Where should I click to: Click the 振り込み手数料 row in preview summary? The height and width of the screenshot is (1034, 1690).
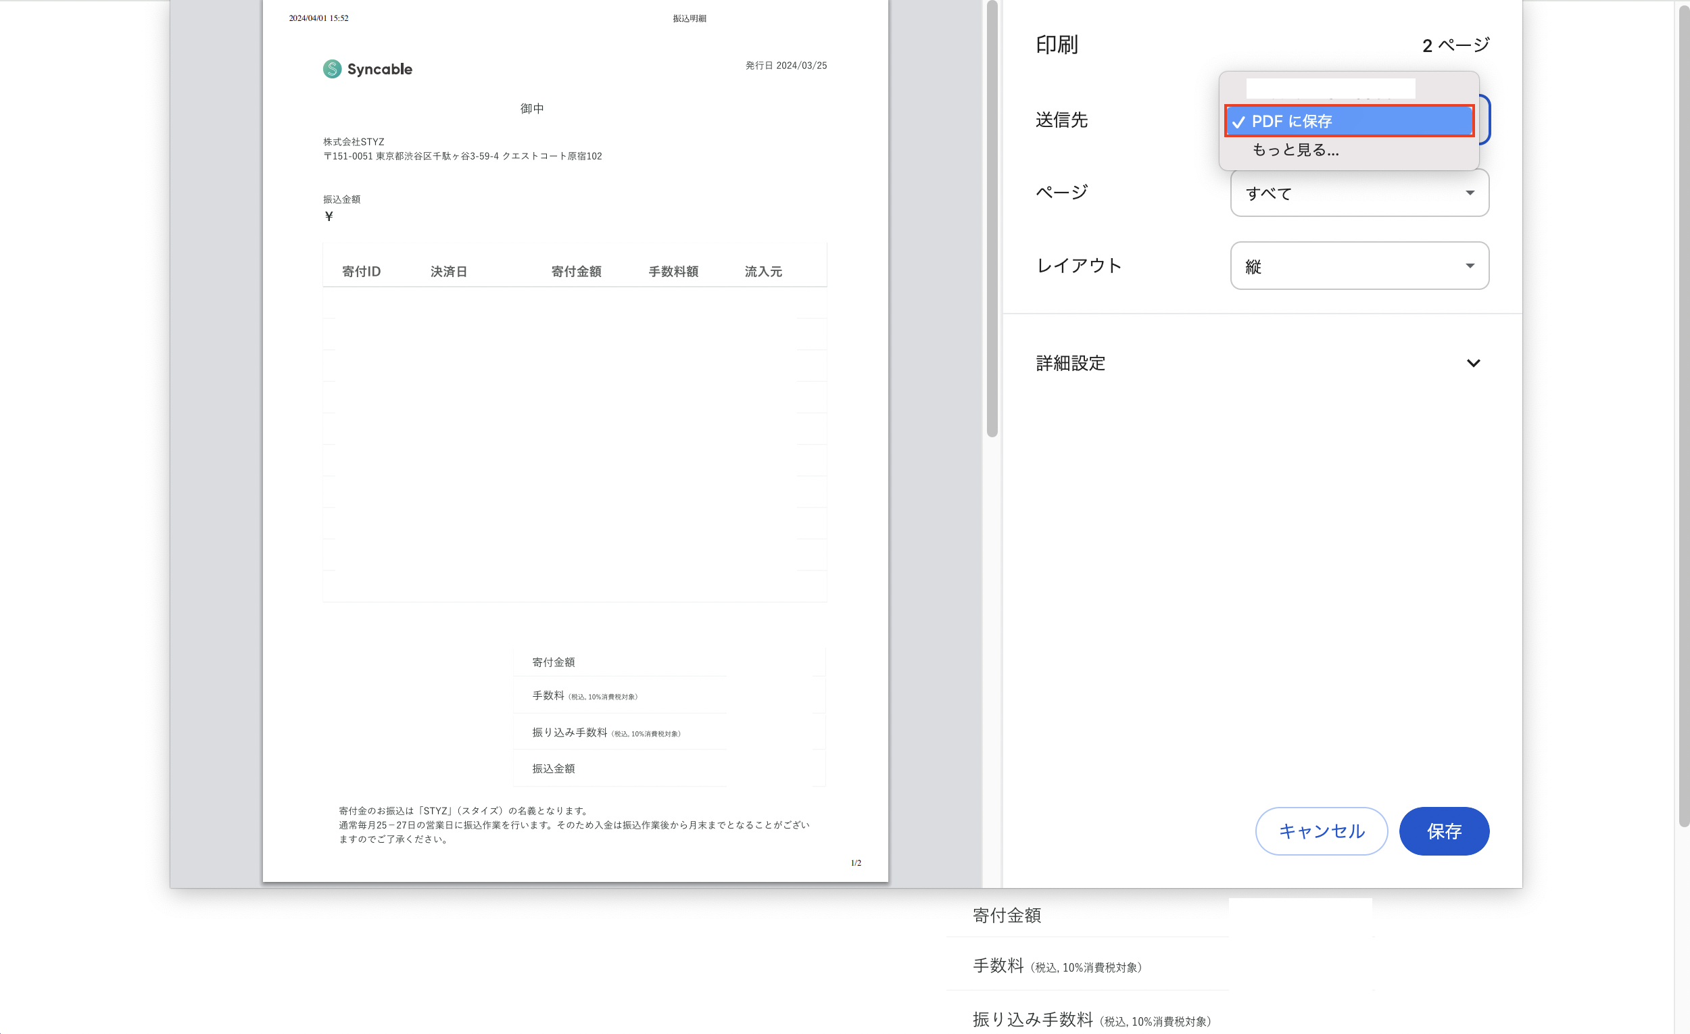click(x=669, y=733)
